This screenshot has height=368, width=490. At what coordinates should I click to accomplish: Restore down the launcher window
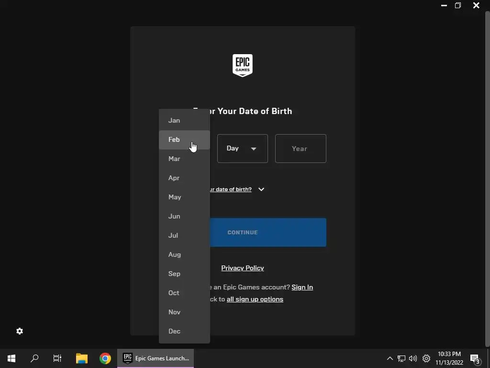click(458, 5)
